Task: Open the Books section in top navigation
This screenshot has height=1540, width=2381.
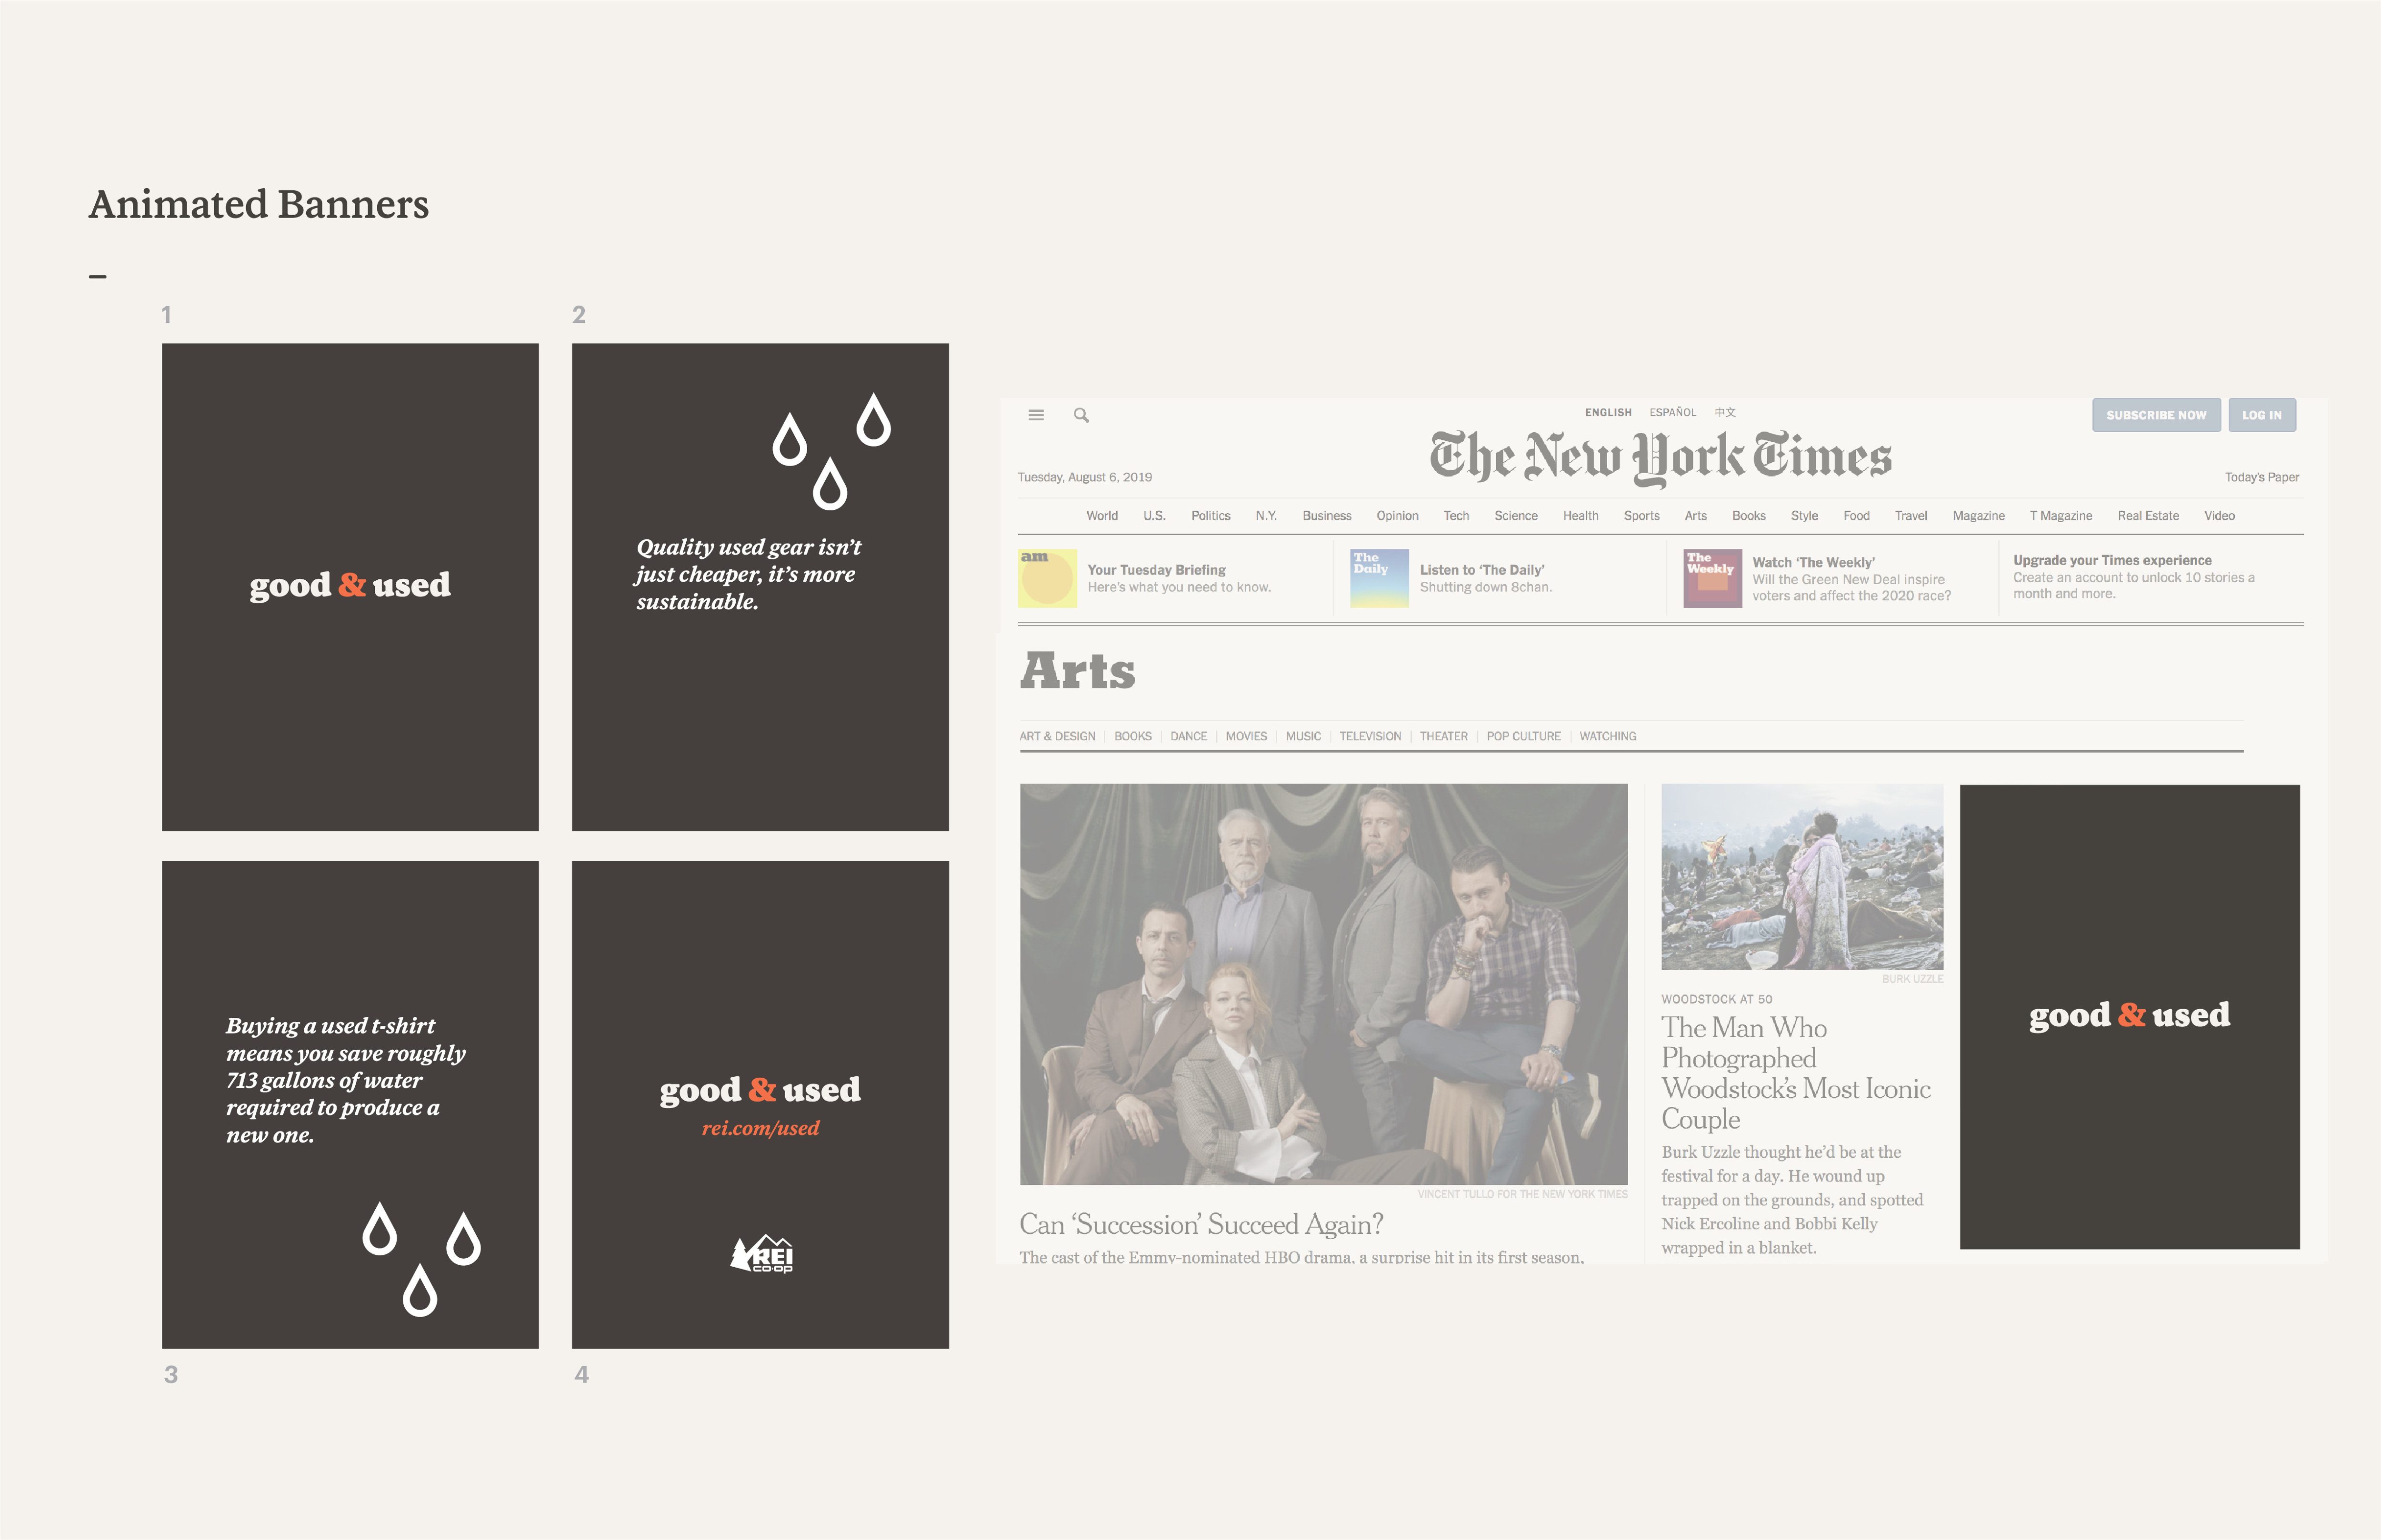Action: [1749, 516]
